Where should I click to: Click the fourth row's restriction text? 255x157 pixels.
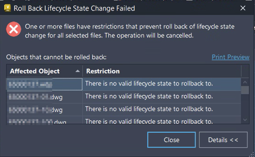pos(149,121)
